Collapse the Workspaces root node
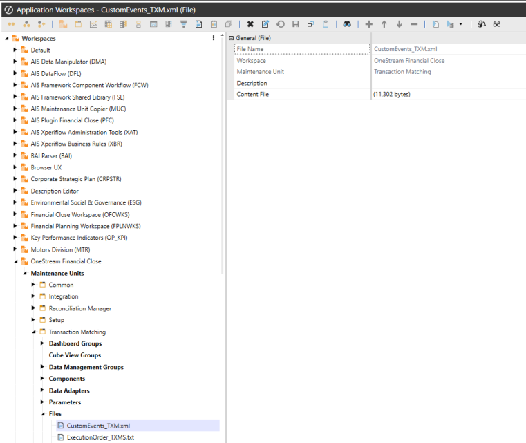 pyautogui.click(x=7, y=39)
